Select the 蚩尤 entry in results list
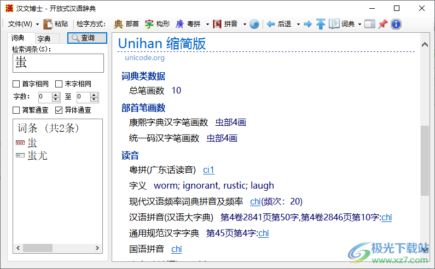 tap(37, 156)
